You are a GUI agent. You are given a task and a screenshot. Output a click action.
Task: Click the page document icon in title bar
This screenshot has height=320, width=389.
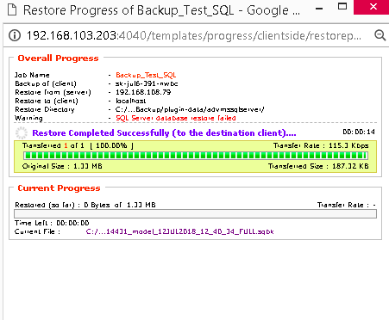click(x=12, y=9)
